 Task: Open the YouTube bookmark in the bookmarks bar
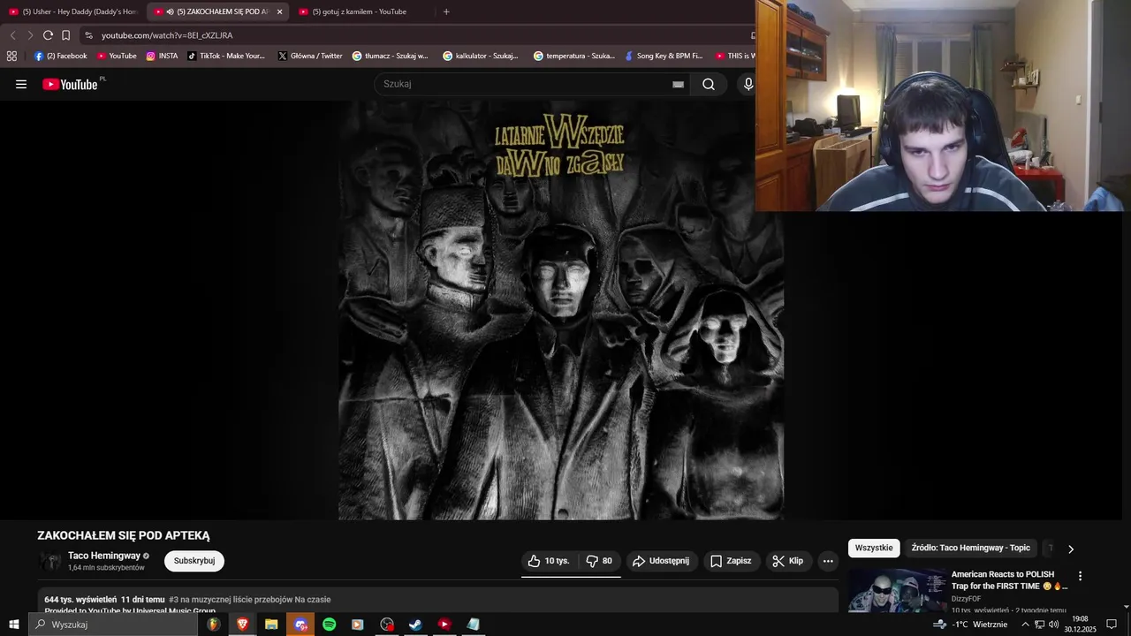(x=117, y=56)
